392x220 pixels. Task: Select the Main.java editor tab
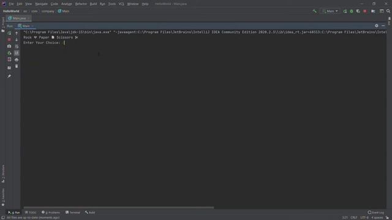(x=18, y=18)
